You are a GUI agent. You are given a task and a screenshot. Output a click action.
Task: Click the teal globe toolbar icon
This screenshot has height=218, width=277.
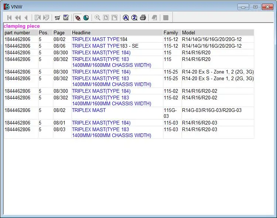point(86,18)
